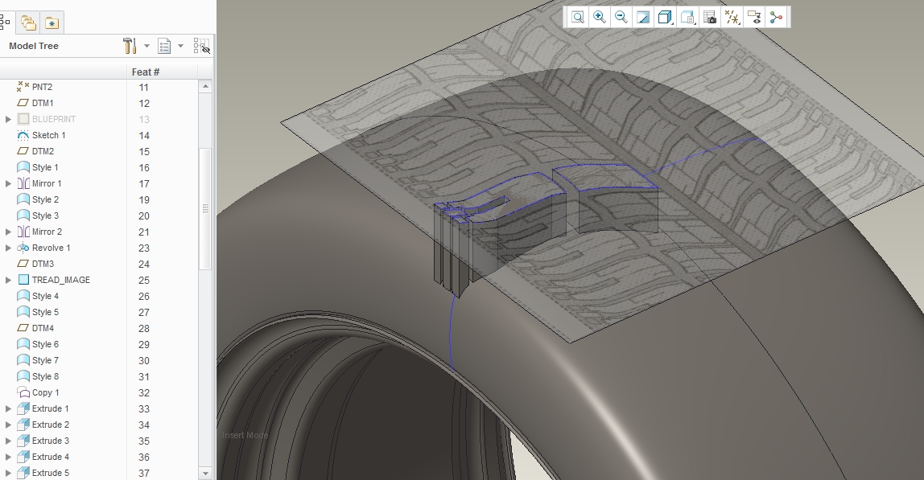
Task: Open the Display Style cube icon
Action: (665, 17)
